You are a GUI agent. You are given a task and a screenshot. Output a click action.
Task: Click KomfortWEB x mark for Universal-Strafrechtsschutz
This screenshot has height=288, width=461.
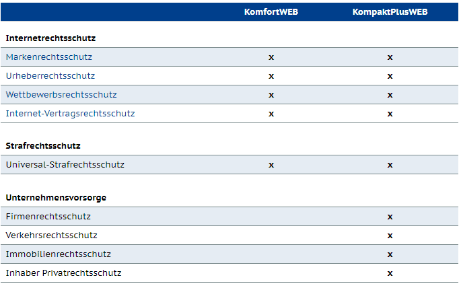(271, 165)
